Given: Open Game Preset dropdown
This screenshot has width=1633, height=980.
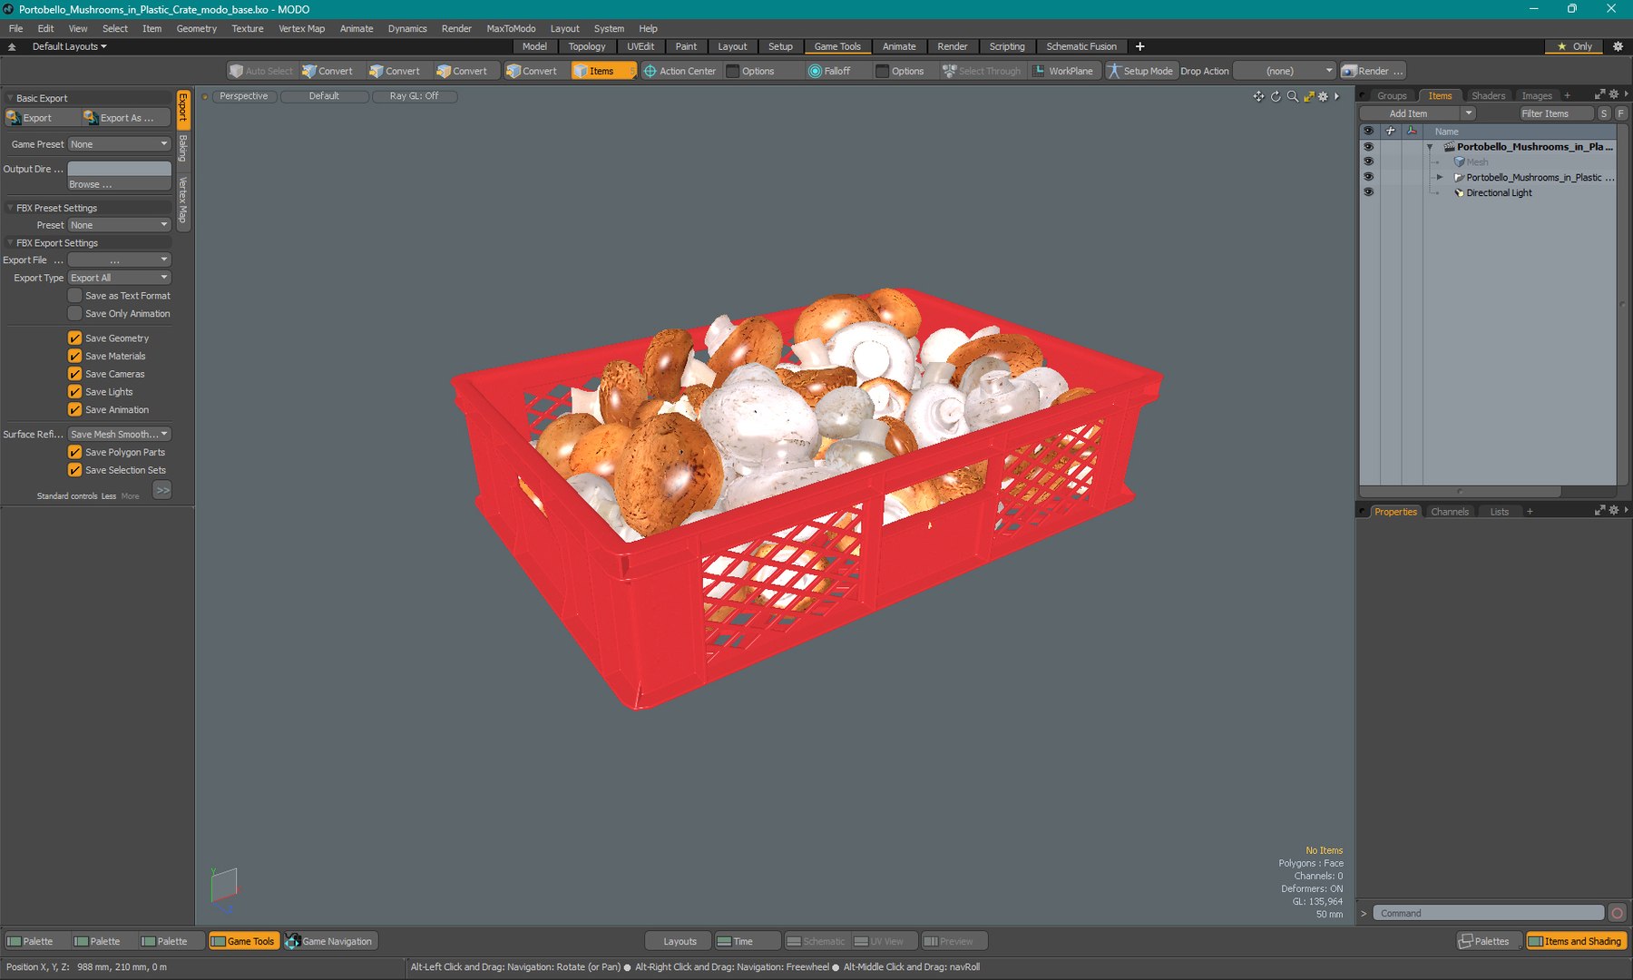Looking at the screenshot, I should 120,144.
